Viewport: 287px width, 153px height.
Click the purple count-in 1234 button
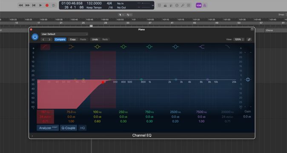(198, 5)
